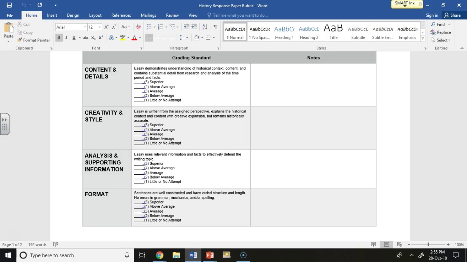Open the font name dropdown showing Arial
467x262 pixels.
click(85, 27)
